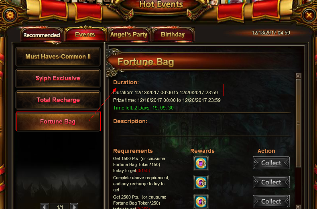Collect the any recharge reward
This screenshot has height=209, width=317.
point(271,182)
